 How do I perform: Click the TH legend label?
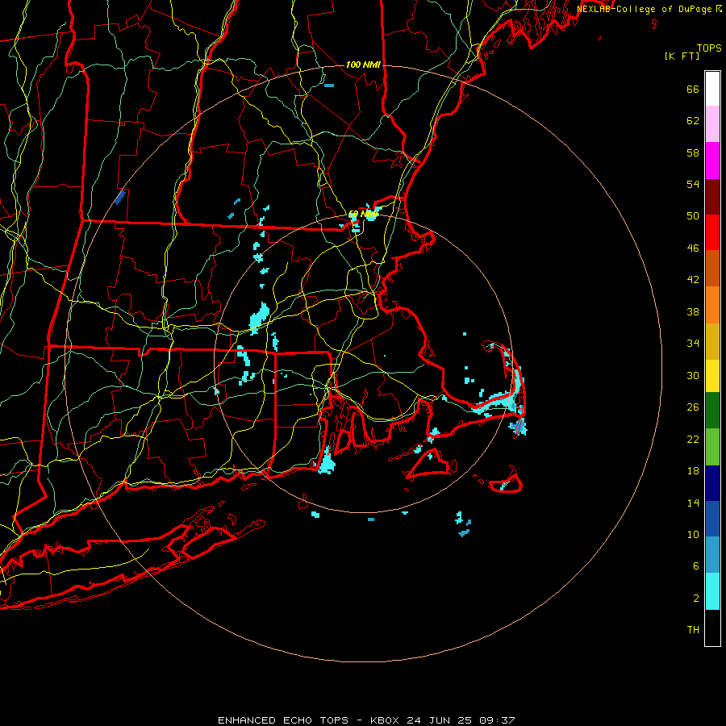click(x=693, y=630)
